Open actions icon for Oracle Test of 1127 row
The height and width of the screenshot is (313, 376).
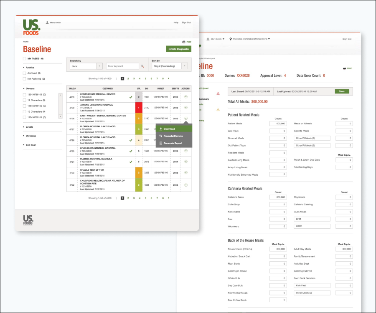(x=186, y=172)
